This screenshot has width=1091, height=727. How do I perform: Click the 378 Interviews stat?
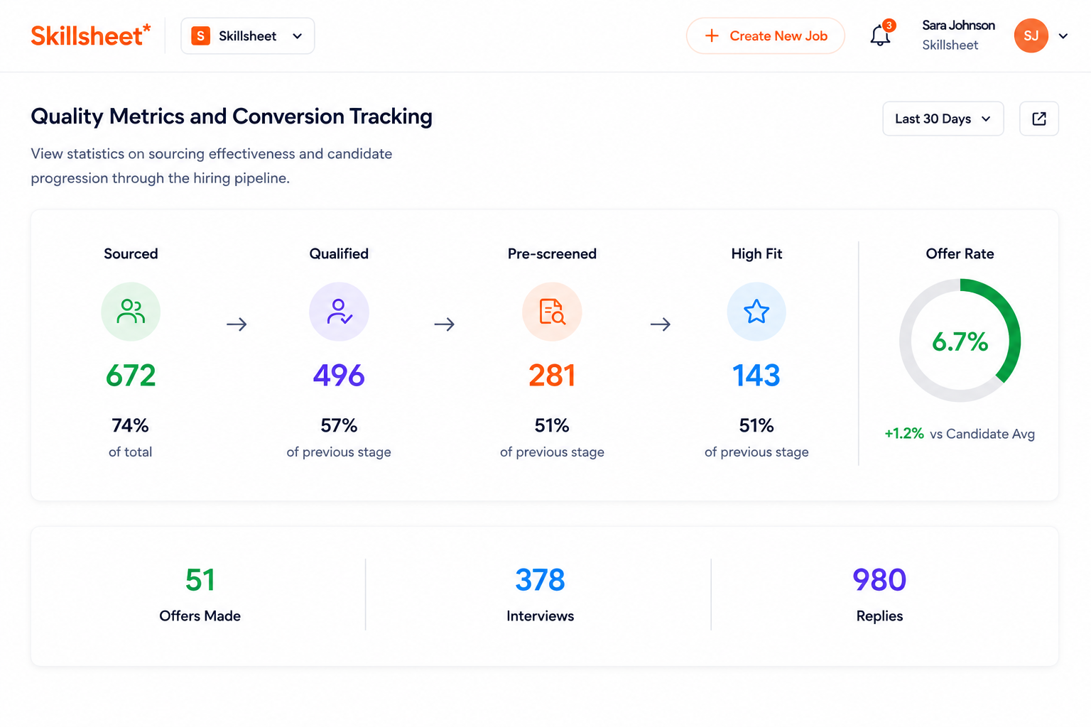coord(540,594)
